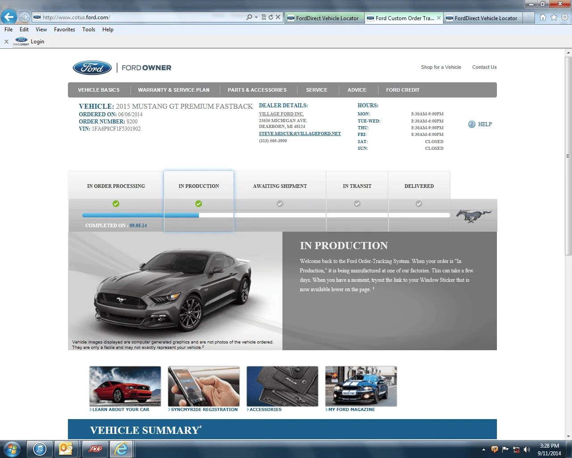Close the favorites bar with its X
Screen dimensions: 572x458
coord(6,42)
